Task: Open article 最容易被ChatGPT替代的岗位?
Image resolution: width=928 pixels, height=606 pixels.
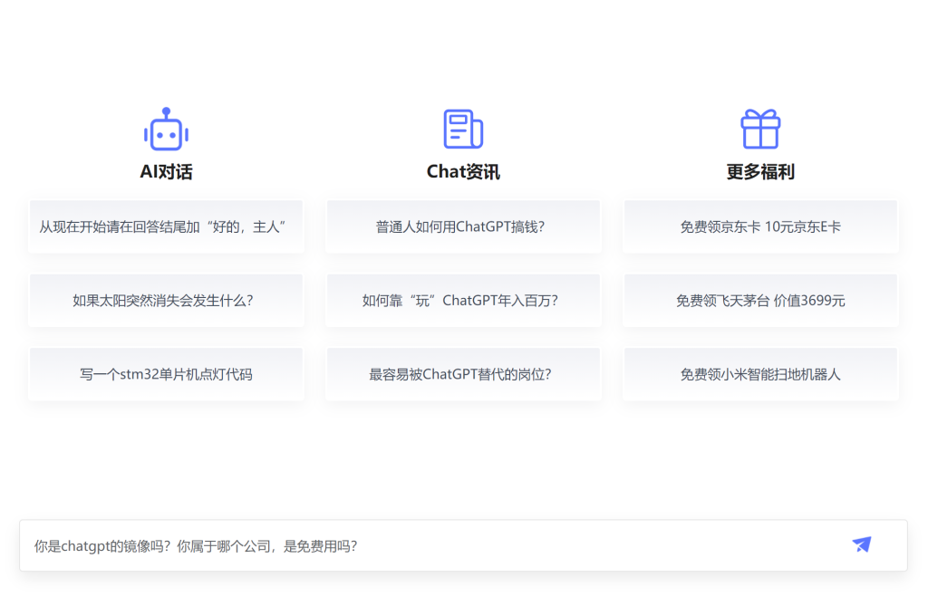Action: (x=463, y=375)
